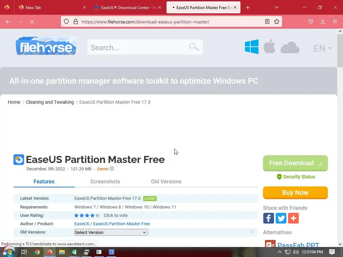This screenshot has width=343, height=257.
Task: Click the Click to vote text
Action: [116, 216]
